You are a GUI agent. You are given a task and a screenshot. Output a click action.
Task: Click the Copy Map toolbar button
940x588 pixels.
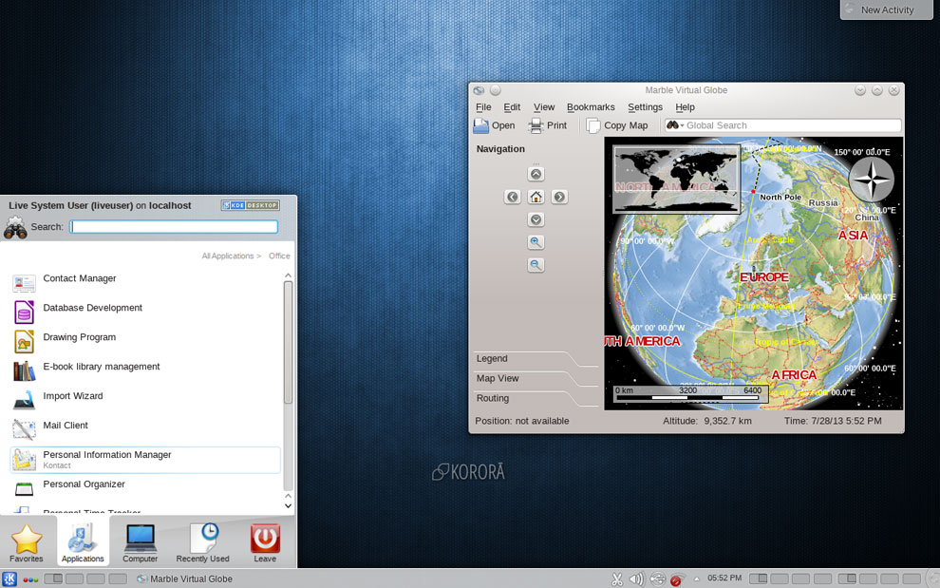[617, 125]
